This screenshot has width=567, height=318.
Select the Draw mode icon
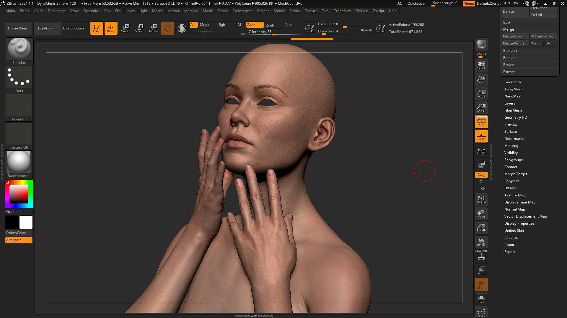111,28
